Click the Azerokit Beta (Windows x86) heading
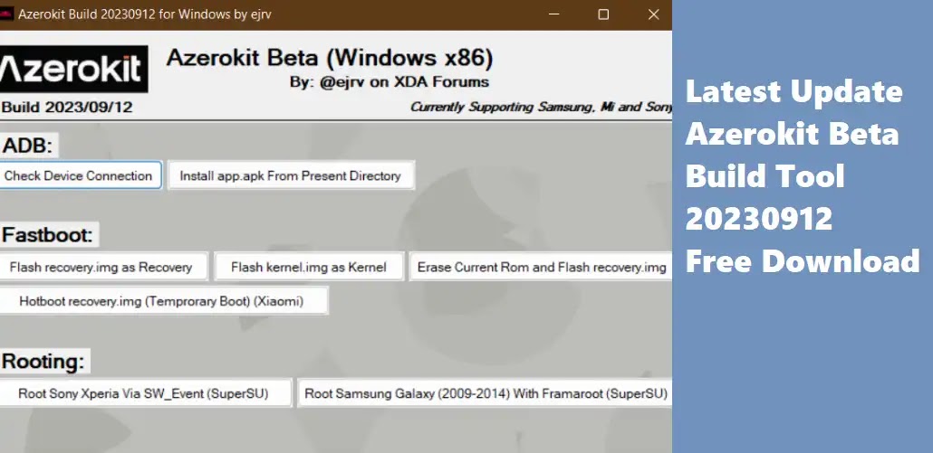 pos(330,58)
